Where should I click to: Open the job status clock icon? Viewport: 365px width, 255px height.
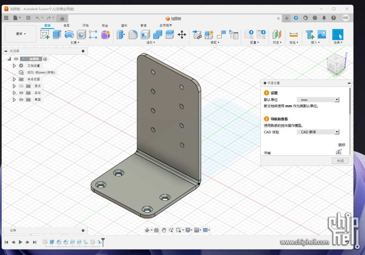coord(315,18)
